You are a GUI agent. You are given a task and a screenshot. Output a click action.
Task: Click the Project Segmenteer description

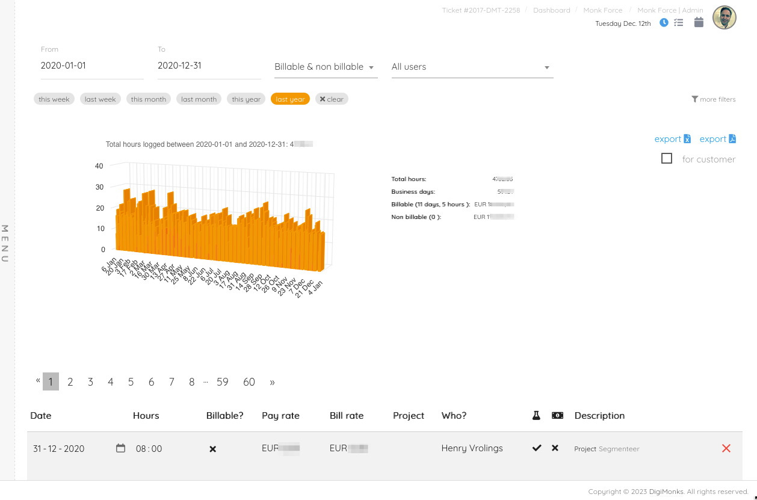coord(607,449)
